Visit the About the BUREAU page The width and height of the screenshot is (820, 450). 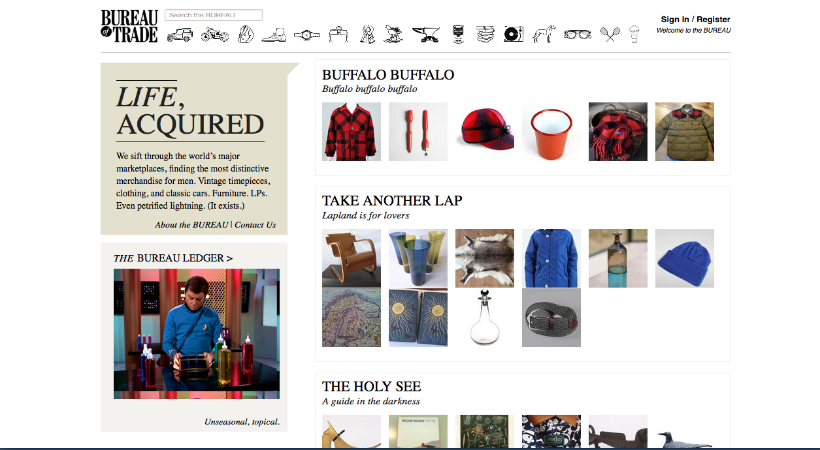click(191, 225)
